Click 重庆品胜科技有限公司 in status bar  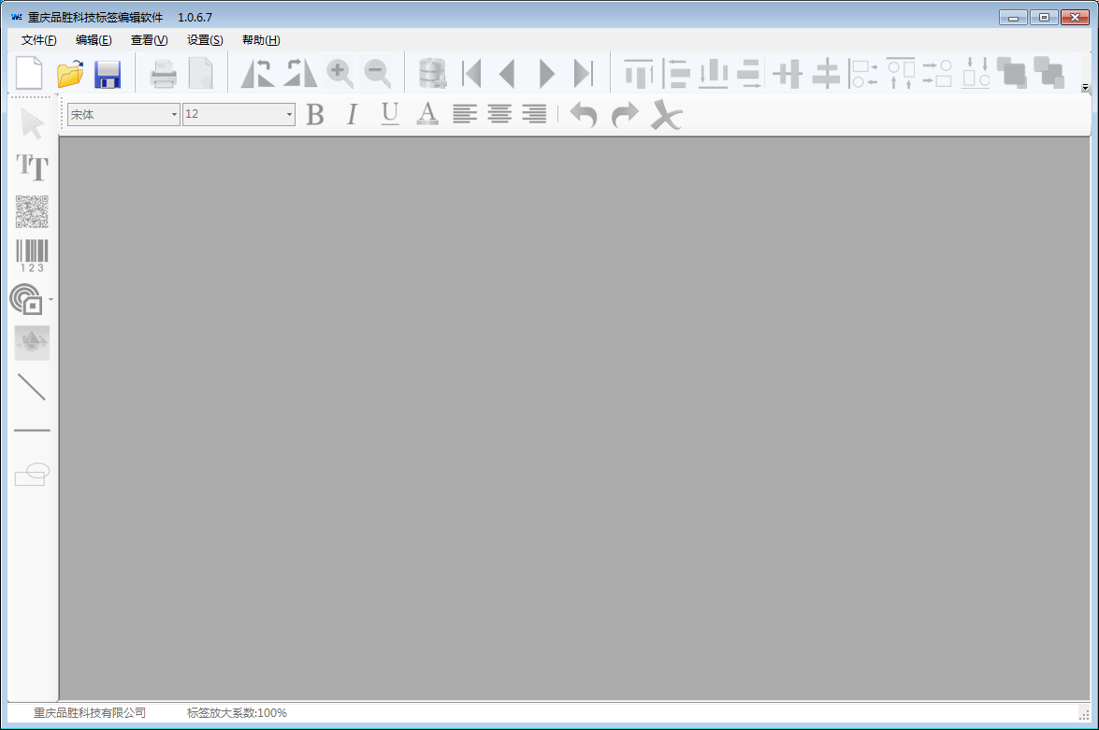(90, 712)
